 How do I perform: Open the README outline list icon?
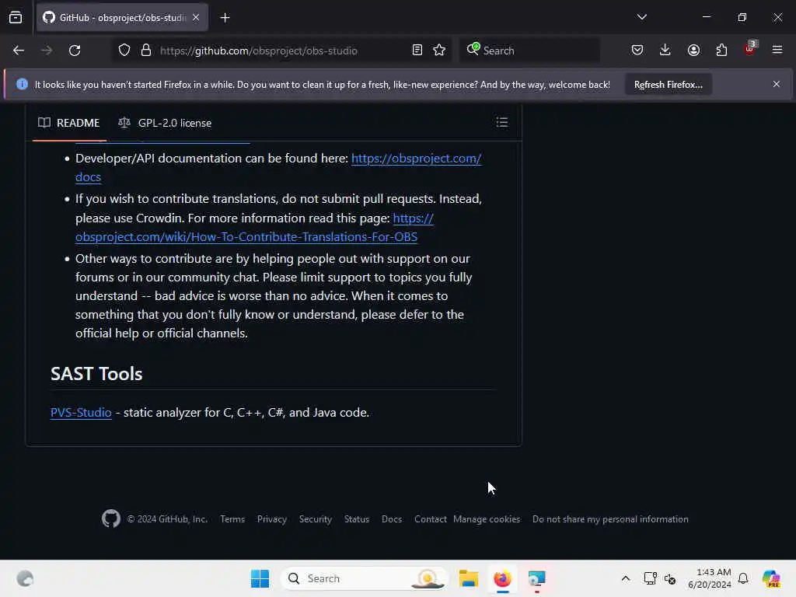[x=502, y=122]
